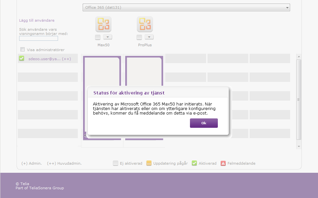Image resolution: width=318 pixels, height=198 pixels.
Task: Open the sdeoo.user@ya... (++) user link
Action: 50,59
